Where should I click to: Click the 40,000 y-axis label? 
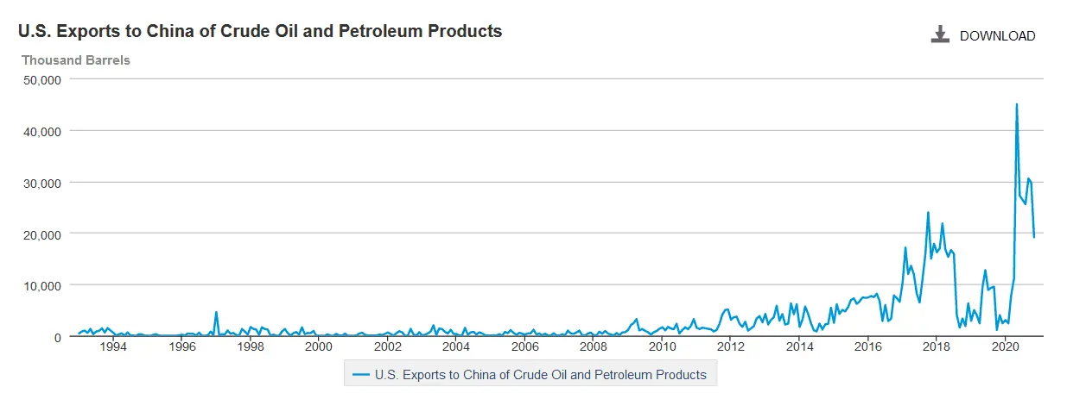[x=41, y=131]
